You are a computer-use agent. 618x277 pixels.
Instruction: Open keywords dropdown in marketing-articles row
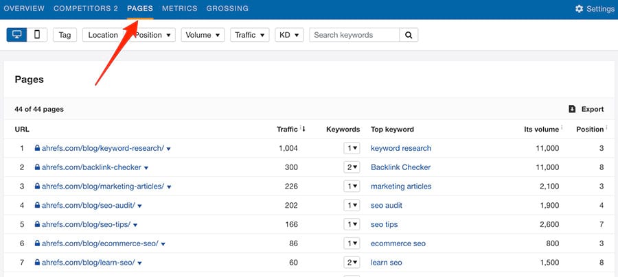click(x=352, y=186)
